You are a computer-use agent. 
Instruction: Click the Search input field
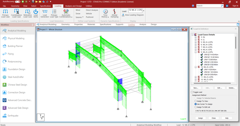pyautogui.click(x=208, y=6)
